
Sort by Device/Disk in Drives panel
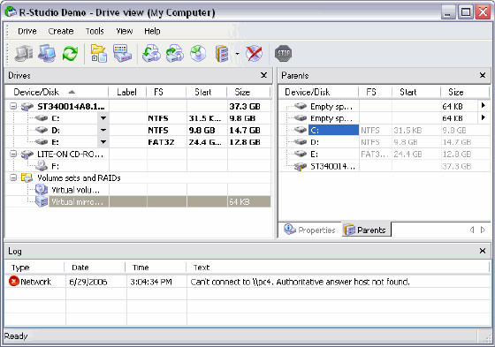pos(57,92)
